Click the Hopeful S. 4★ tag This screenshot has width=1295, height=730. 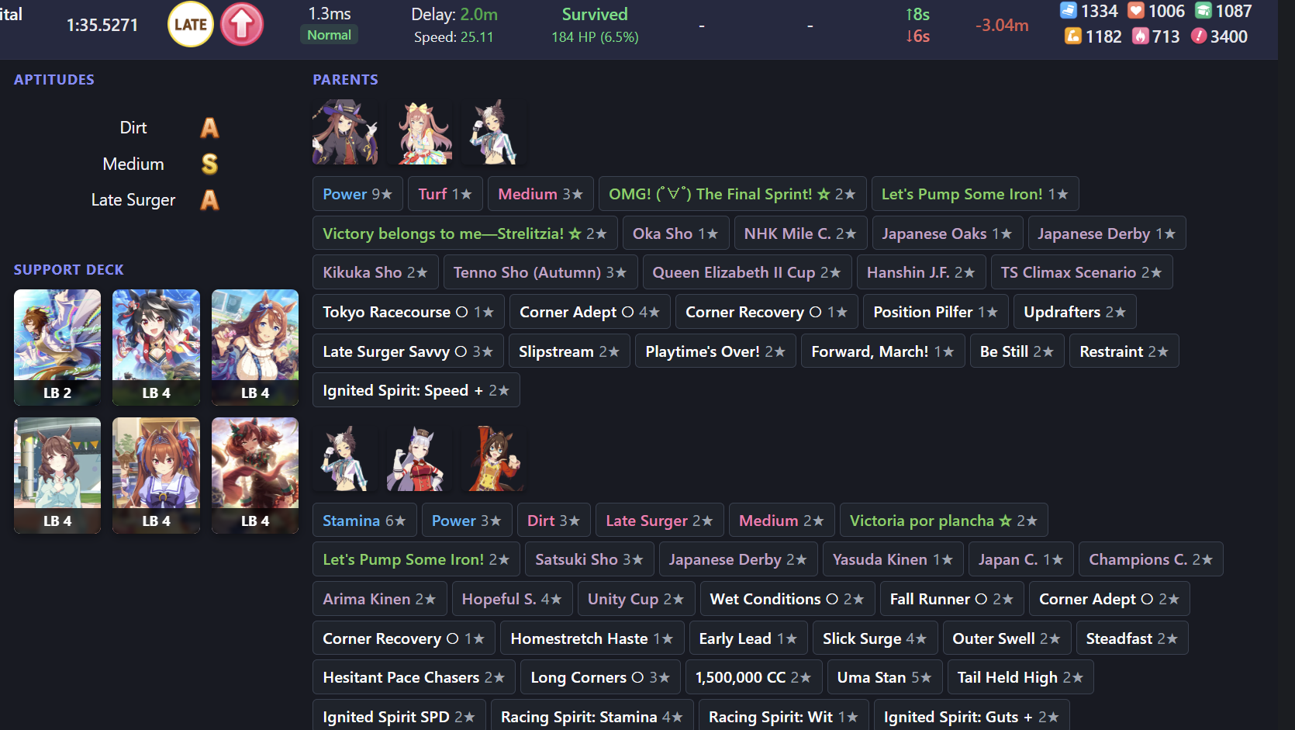(x=513, y=599)
